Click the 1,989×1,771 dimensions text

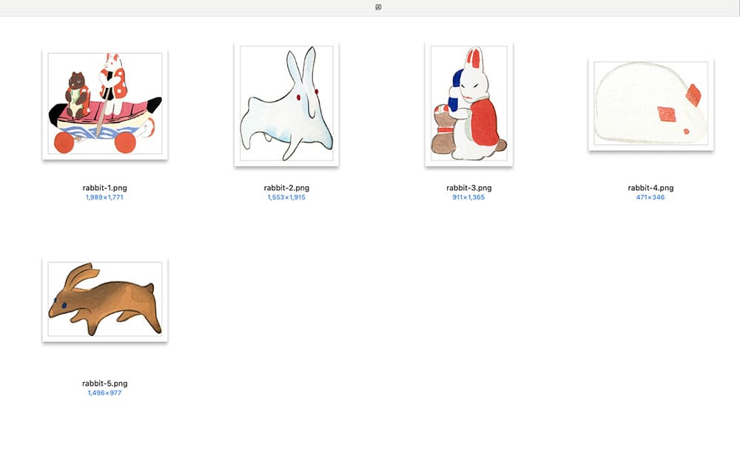coord(104,197)
